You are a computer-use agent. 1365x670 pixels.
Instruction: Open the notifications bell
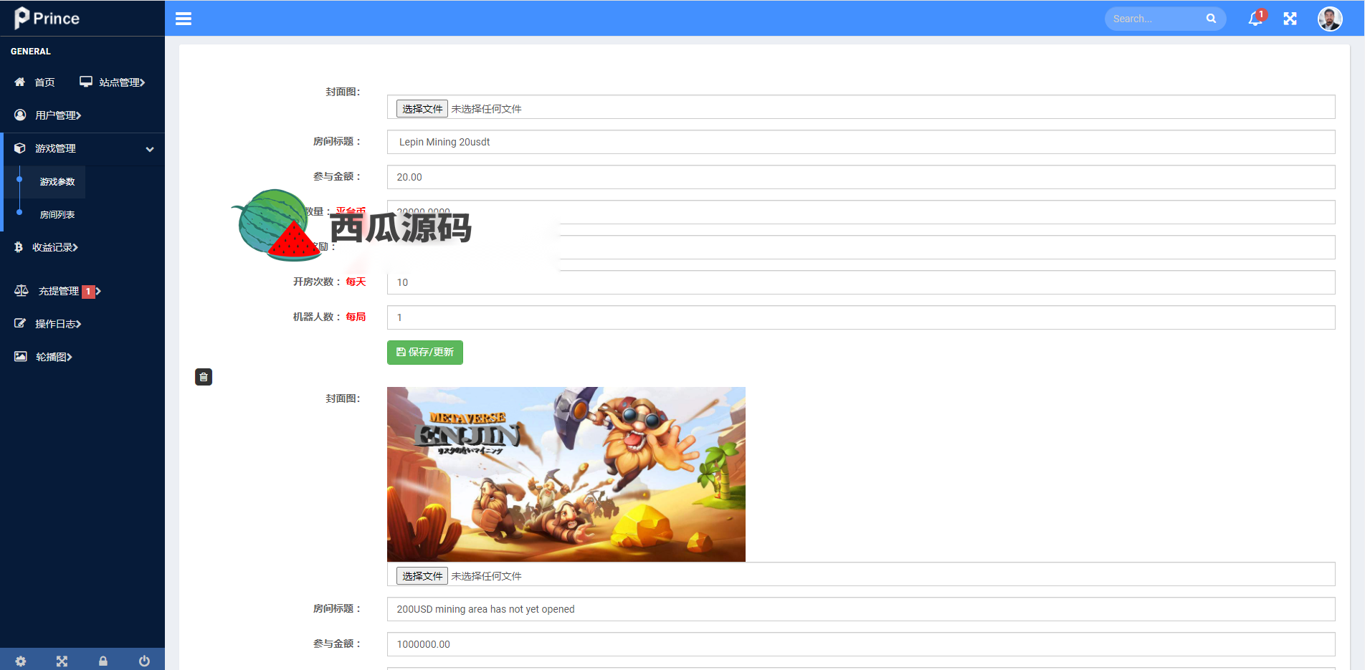tap(1255, 19)
